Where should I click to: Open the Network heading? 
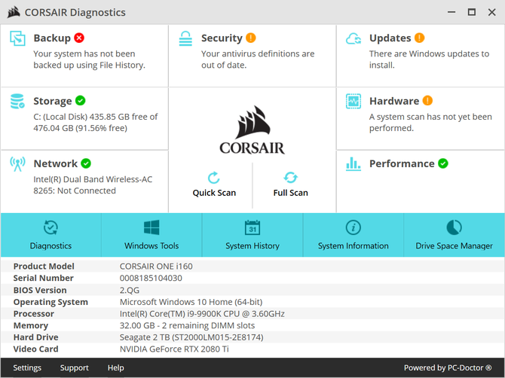point(55,163)
